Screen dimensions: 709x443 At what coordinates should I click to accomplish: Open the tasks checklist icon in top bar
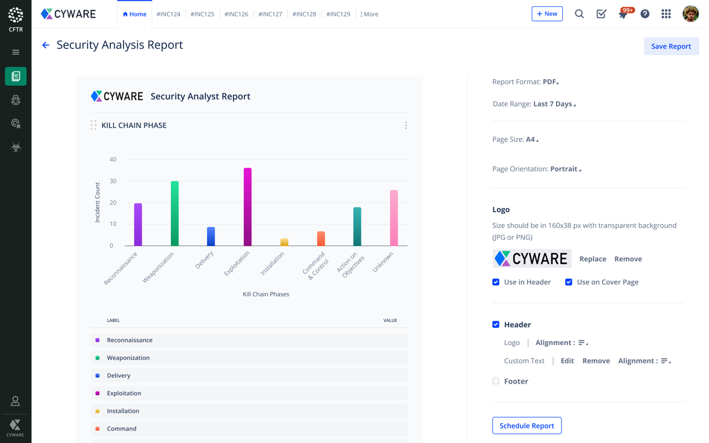pos(601,14)
